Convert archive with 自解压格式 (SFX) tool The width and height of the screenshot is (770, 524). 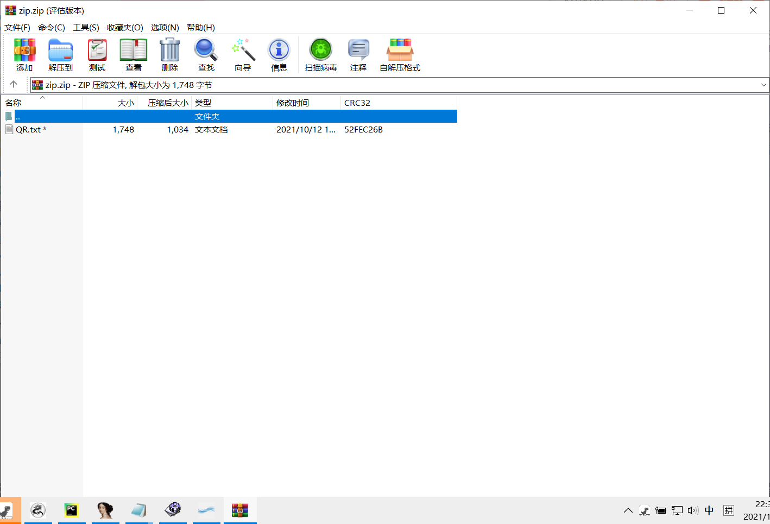(x=400, y=54)
